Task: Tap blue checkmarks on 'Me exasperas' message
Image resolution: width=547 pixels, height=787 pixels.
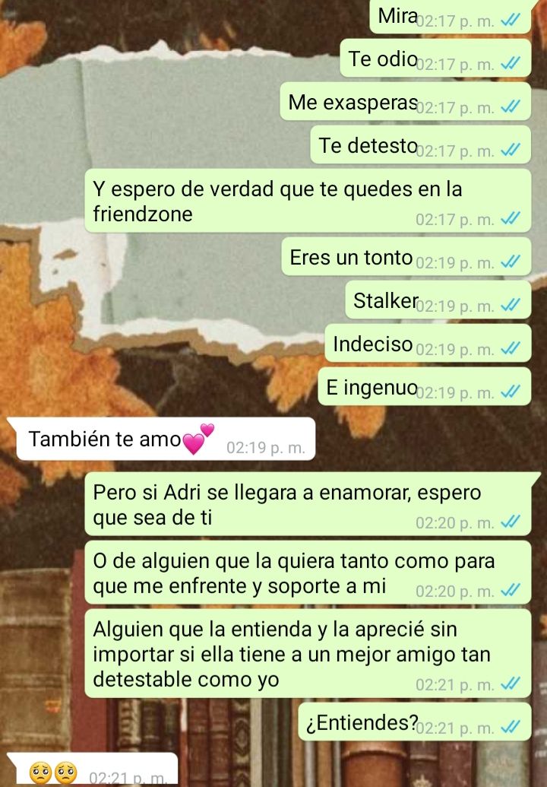Action: point(511,106)
